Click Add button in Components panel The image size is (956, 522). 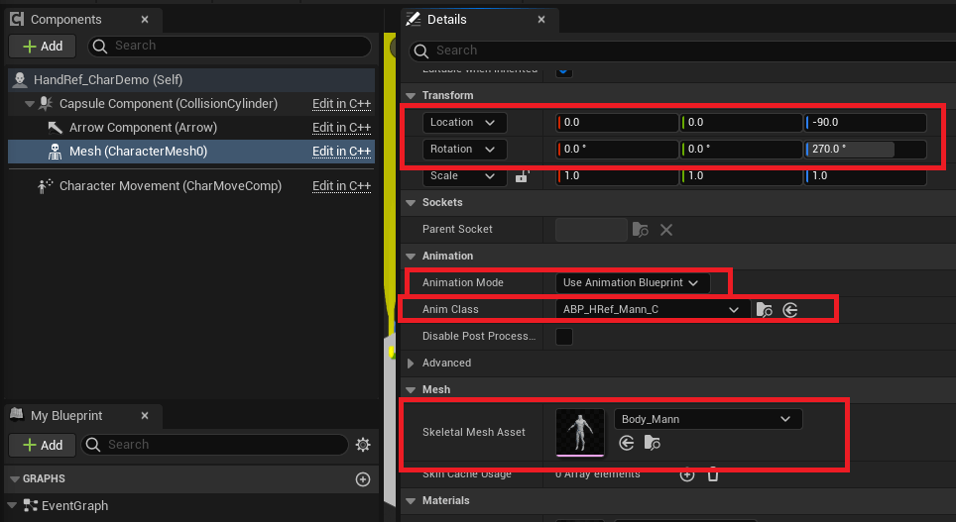[42, 46]
